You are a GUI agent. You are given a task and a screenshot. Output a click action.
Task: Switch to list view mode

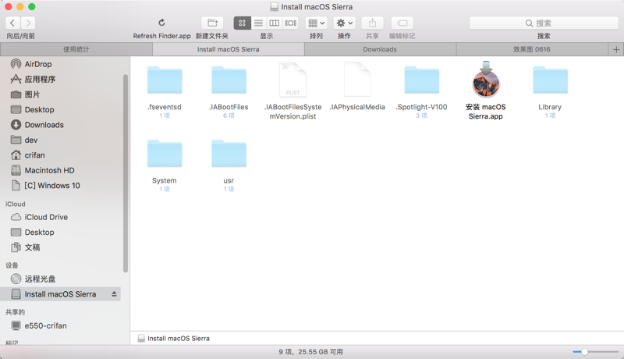[258, 23]
